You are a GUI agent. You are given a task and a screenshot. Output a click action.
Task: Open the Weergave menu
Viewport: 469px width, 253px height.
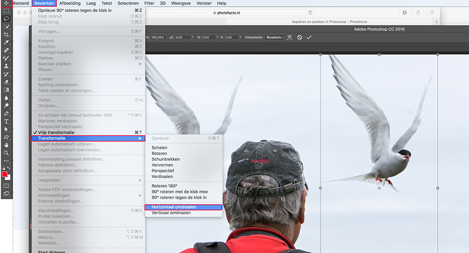181,3
